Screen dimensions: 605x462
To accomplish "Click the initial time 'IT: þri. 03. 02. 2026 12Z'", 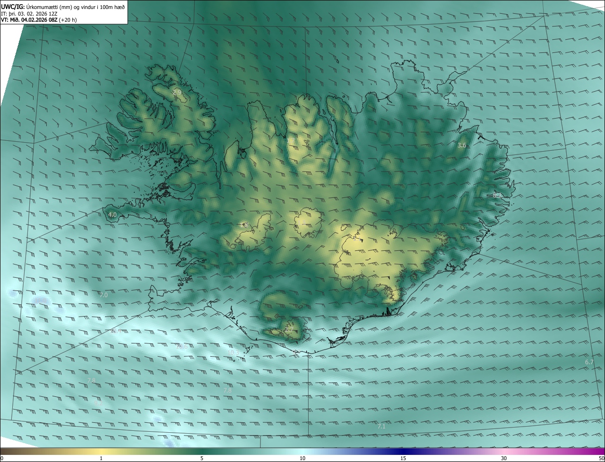I will [x=29, y=13].
